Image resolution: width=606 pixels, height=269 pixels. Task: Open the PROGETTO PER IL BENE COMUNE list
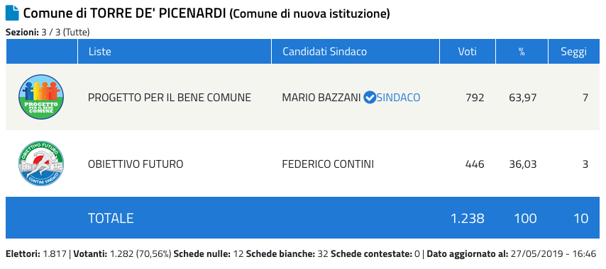(x=170, y=98)
